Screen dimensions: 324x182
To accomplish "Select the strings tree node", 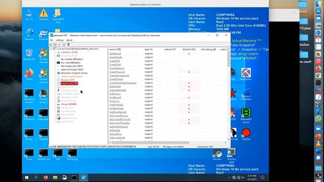I will pyautogui.click(x=69, y=104).
